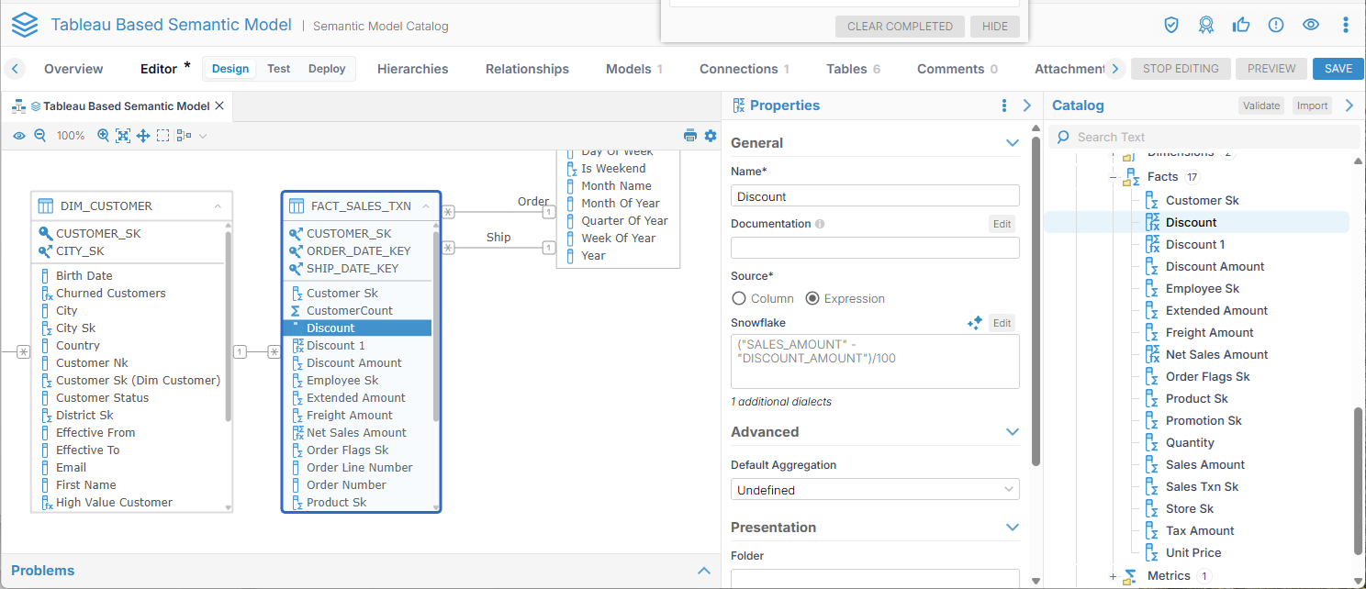Print the diagram with printer icon

[x=690, y=136]
